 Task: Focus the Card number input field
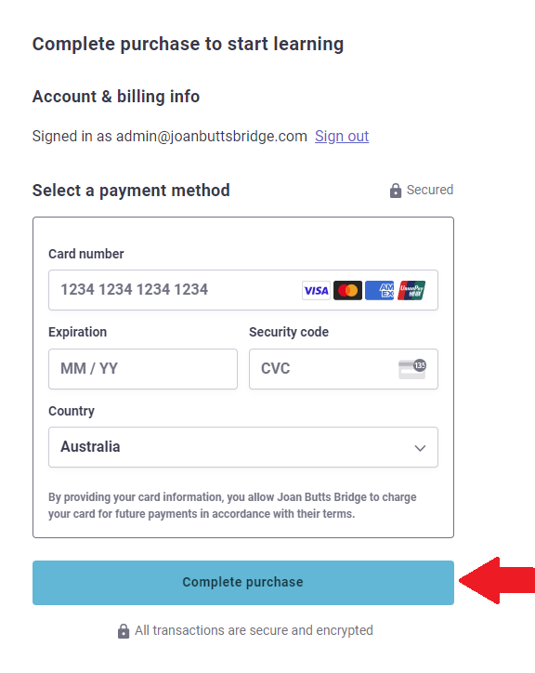click(243, 290)
